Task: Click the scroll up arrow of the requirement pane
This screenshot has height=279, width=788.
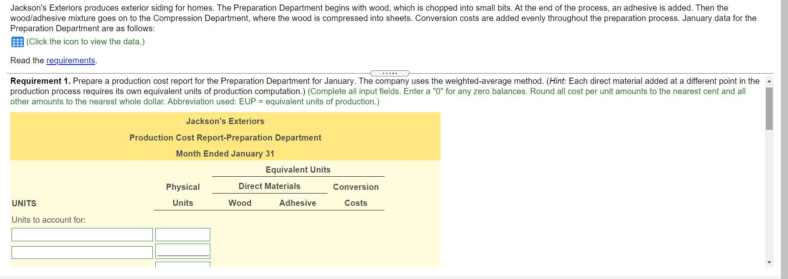Action: (769, 81)
